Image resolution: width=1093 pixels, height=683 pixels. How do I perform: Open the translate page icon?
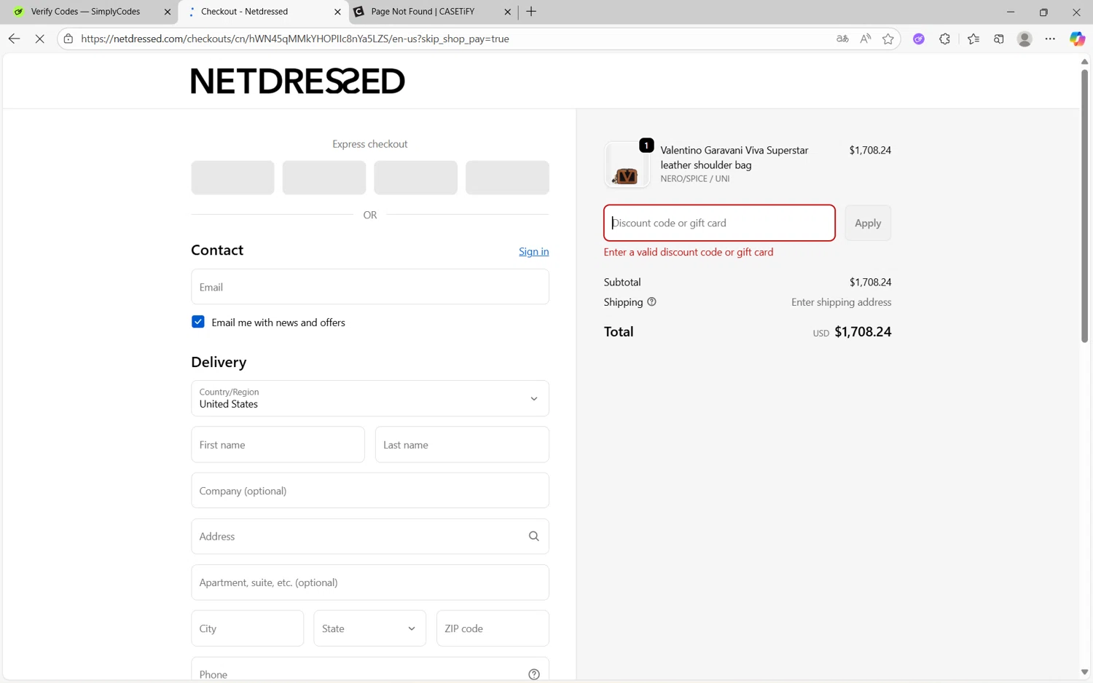tap(842, 39)
